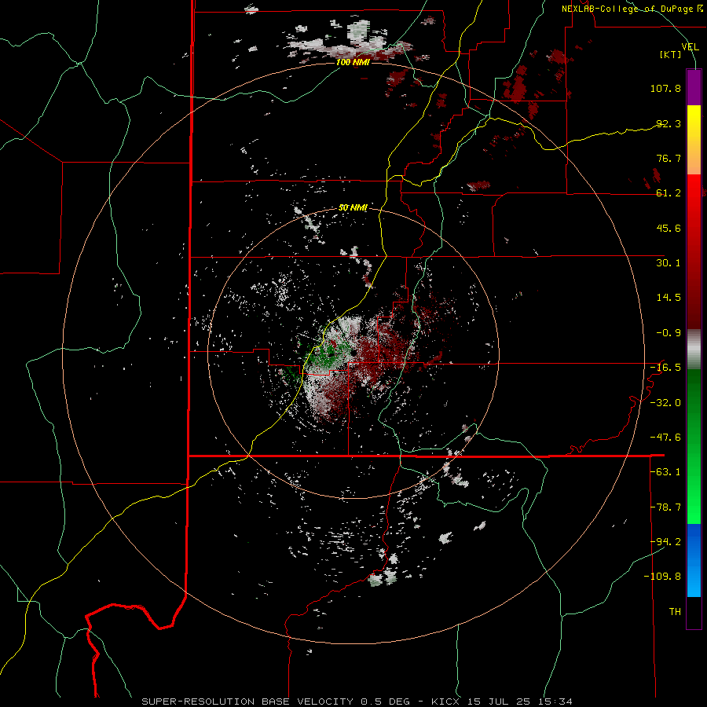Click the Super-Resolution Base Velocity caption

(x=357, y=702)
